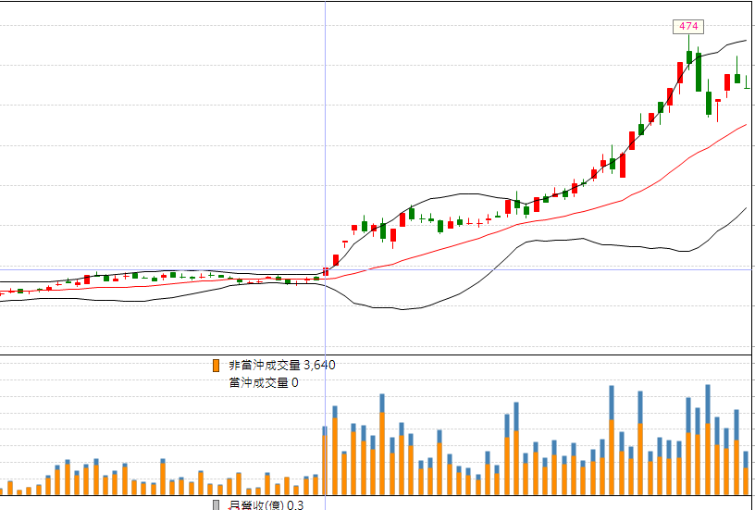755x510 pixels.
Task: Select the last candlestick at the right edge
Action: (747, 86)
